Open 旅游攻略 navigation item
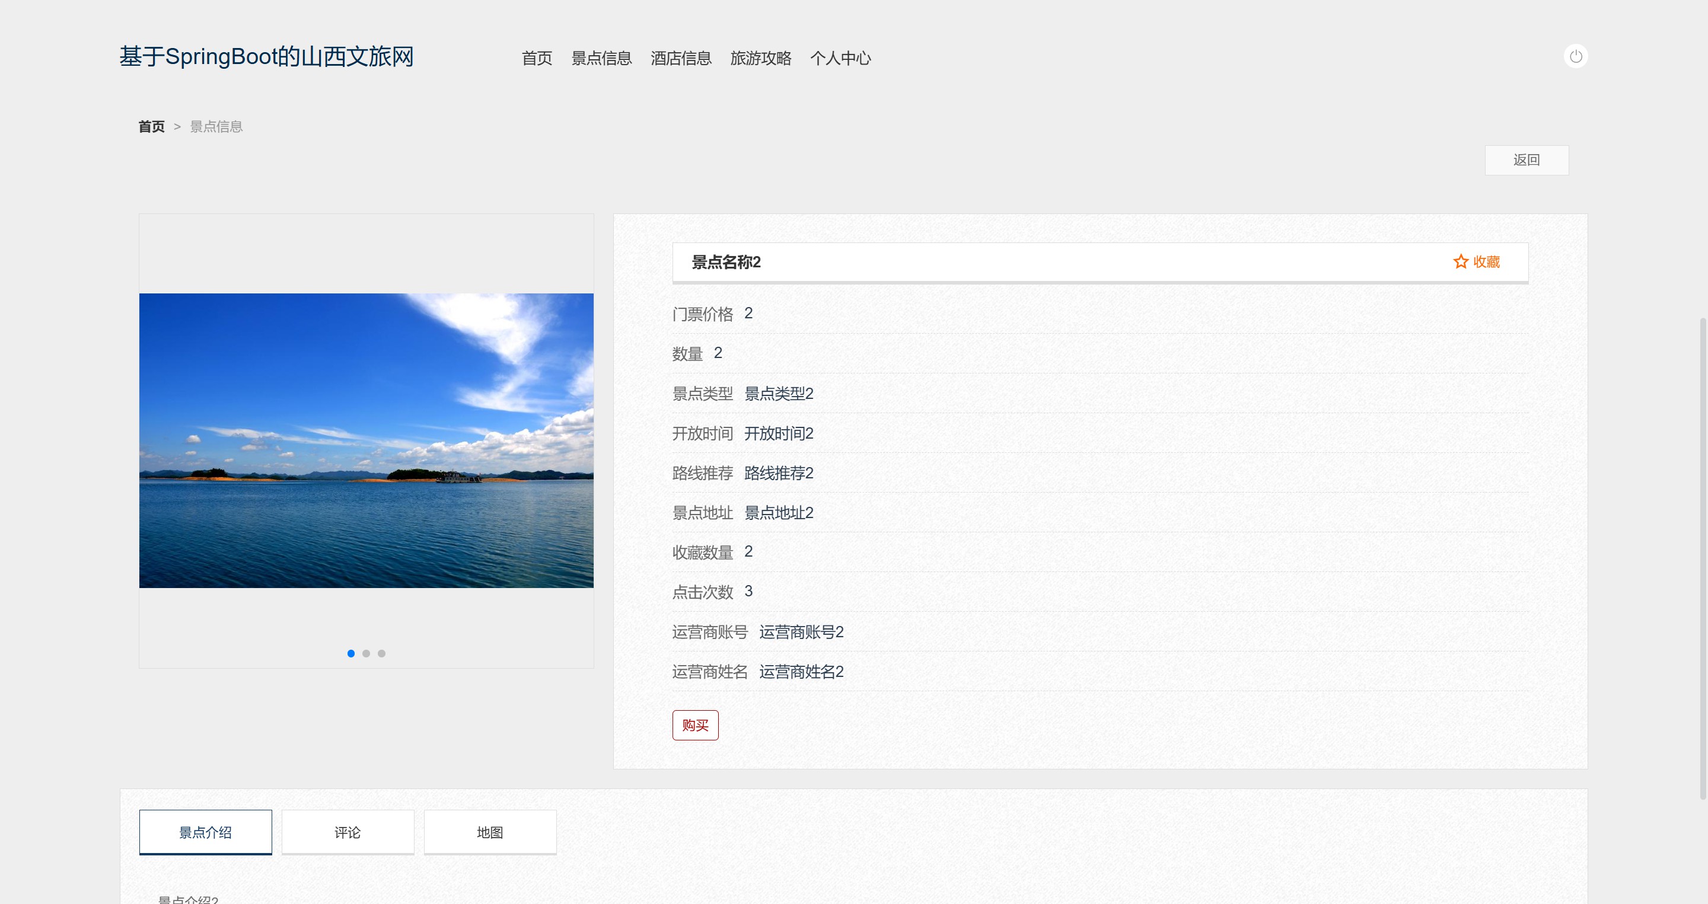 click(x=760, y=58)
